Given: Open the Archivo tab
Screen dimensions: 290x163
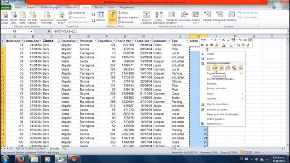Looking at the screenshot, I should click(5, 7).
